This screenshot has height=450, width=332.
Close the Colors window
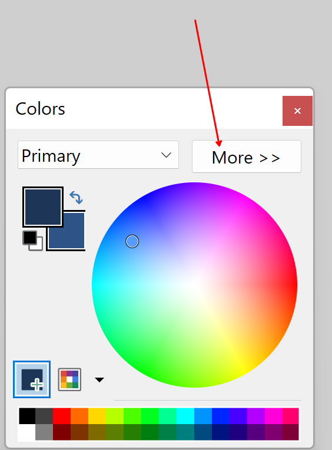[x=297, y=111]
